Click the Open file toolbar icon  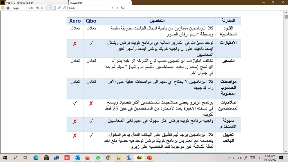(3, 8)
